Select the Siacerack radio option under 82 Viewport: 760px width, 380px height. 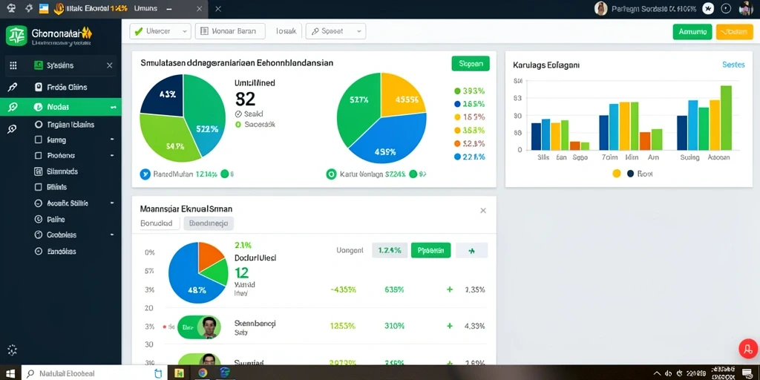click(x=238, y=124)
